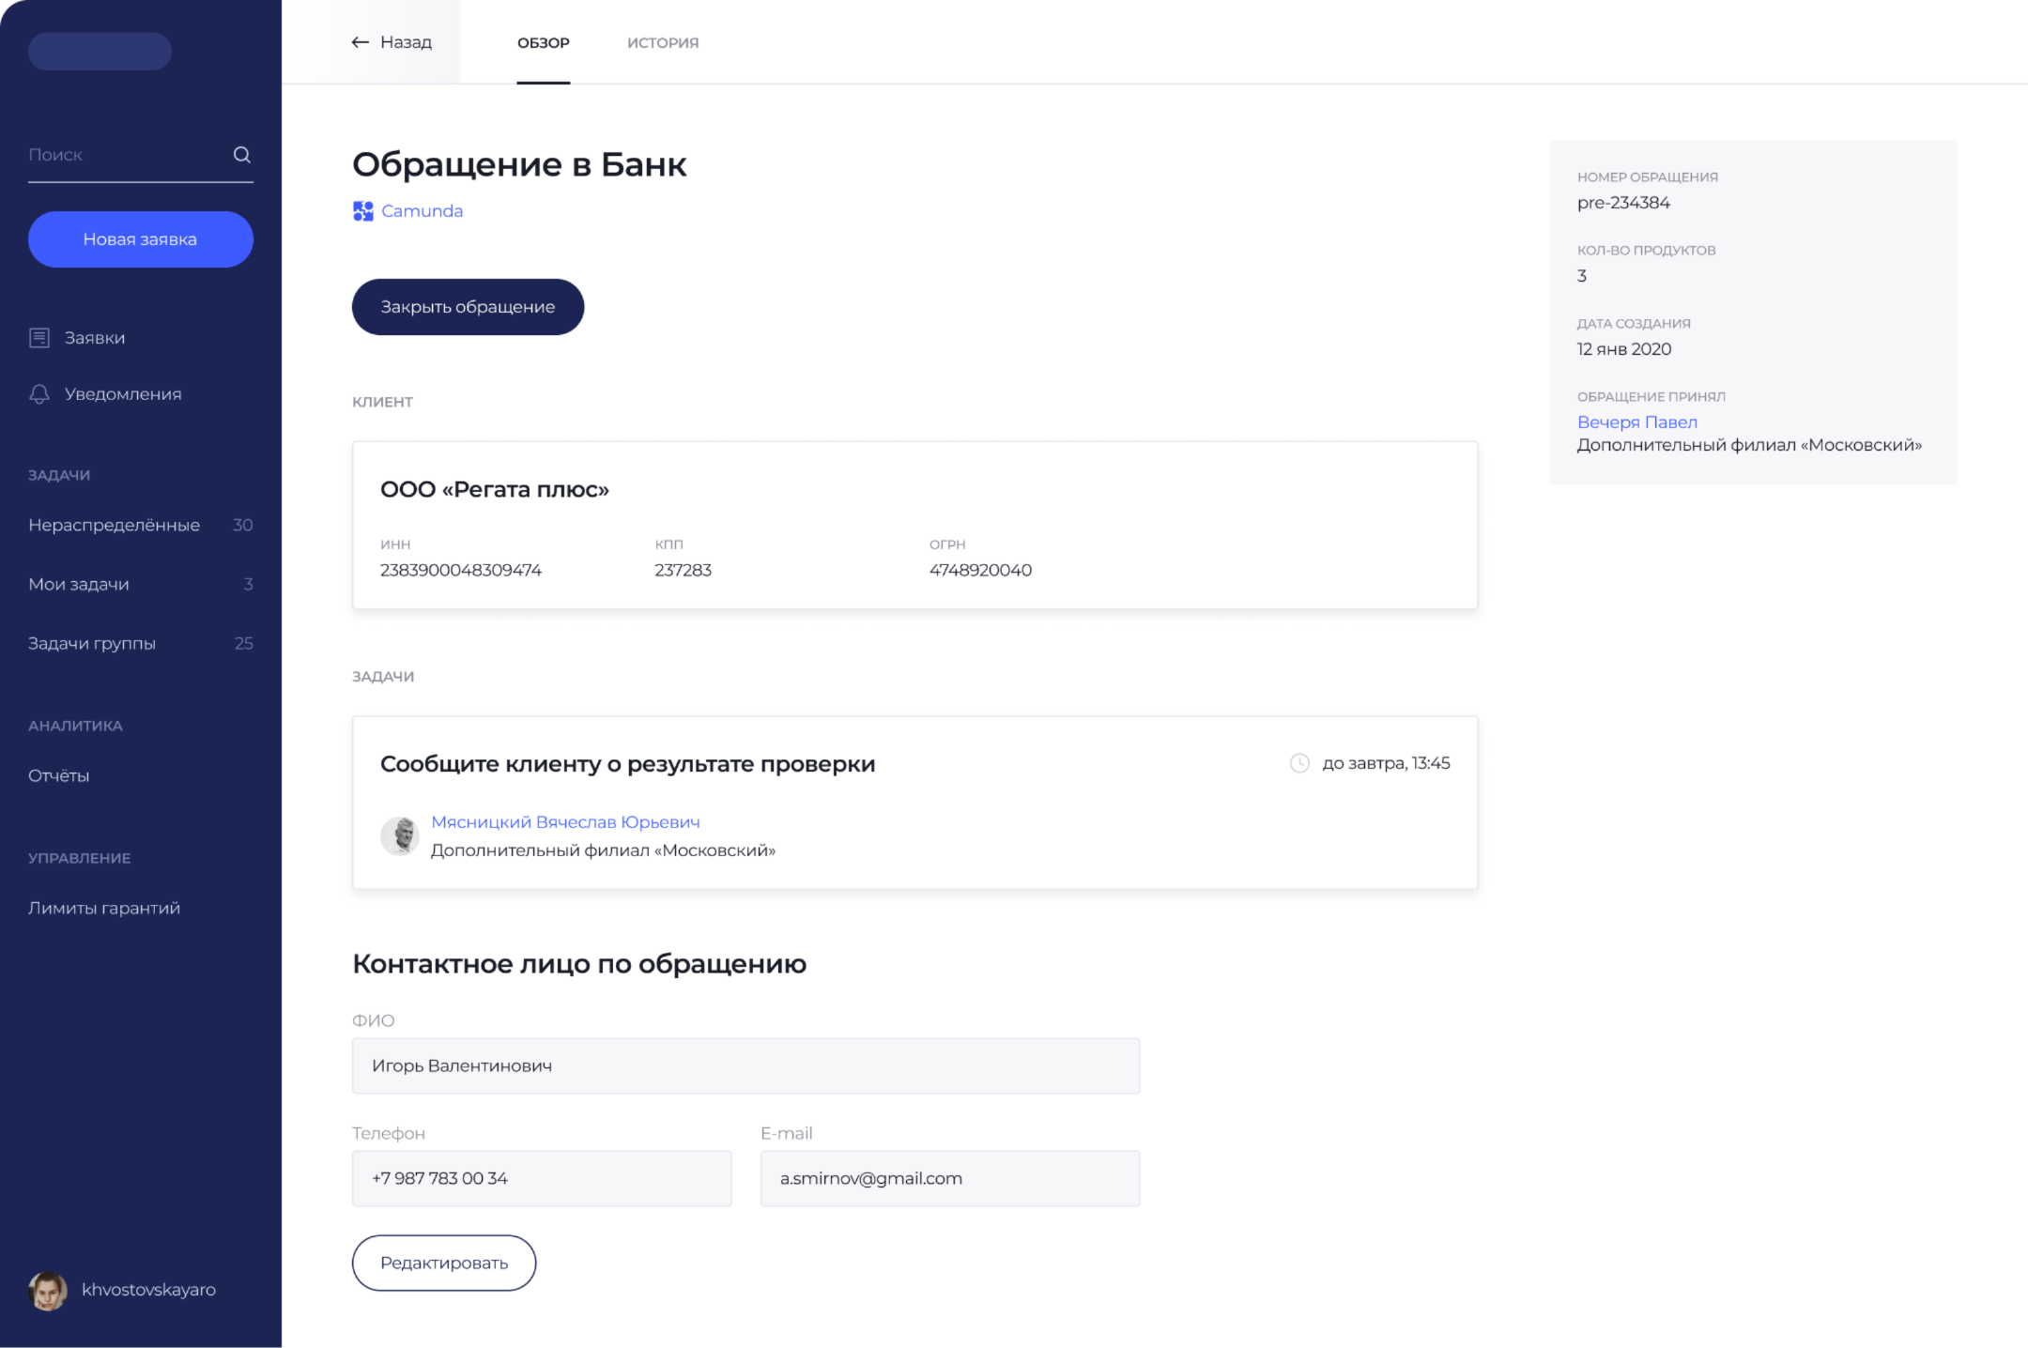This screenshot has height=1348, width=2028.
Task: Open the Вечеря Павел profile link
Action: [x=1636, y=422]
